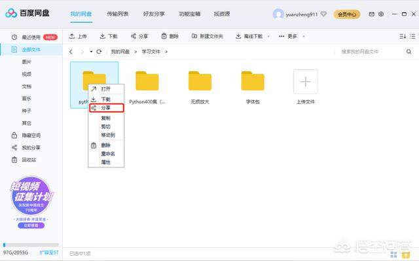
Task: Select the 字体包 folder icon
Action: click(253, 80)
